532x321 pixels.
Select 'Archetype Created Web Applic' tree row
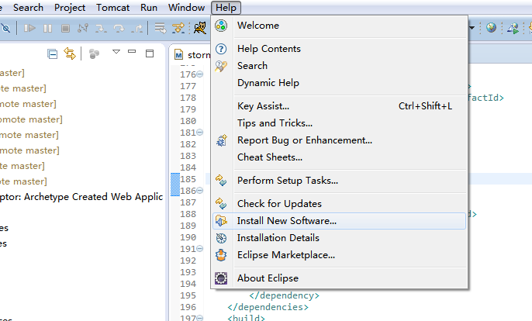(81, 197)
